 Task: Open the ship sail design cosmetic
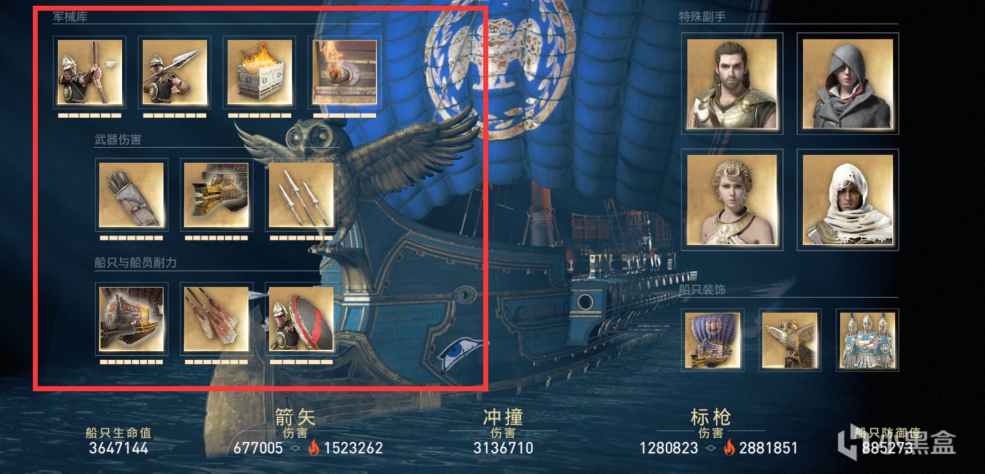pyautogui.click(x=713, y=340)
